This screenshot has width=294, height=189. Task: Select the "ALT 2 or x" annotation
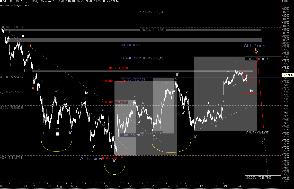[x=254, y=46]
